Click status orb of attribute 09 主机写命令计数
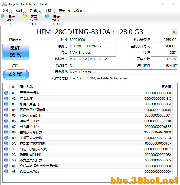Viewport: 180px width, 185px height. [x=6, y=138]
